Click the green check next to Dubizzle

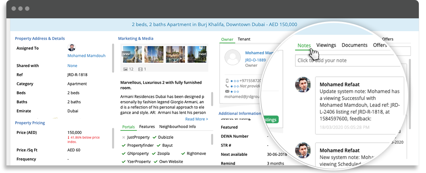pos(154,137)
